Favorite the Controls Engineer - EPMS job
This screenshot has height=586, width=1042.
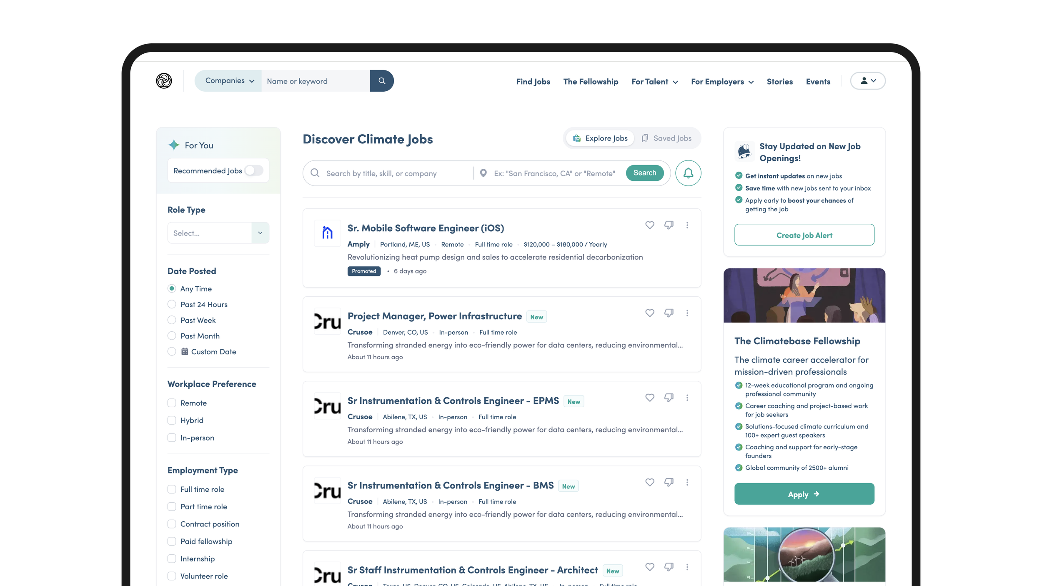pos(650,398)
